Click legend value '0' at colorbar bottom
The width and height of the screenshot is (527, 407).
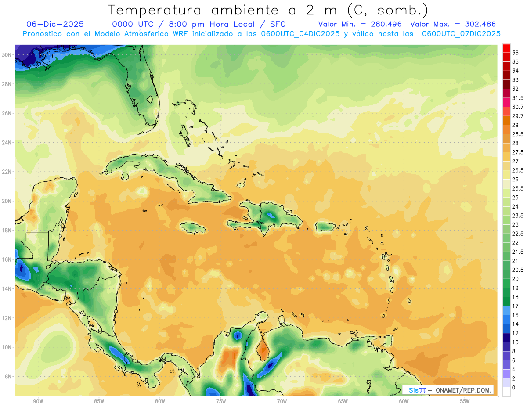[x=514, y=388]
